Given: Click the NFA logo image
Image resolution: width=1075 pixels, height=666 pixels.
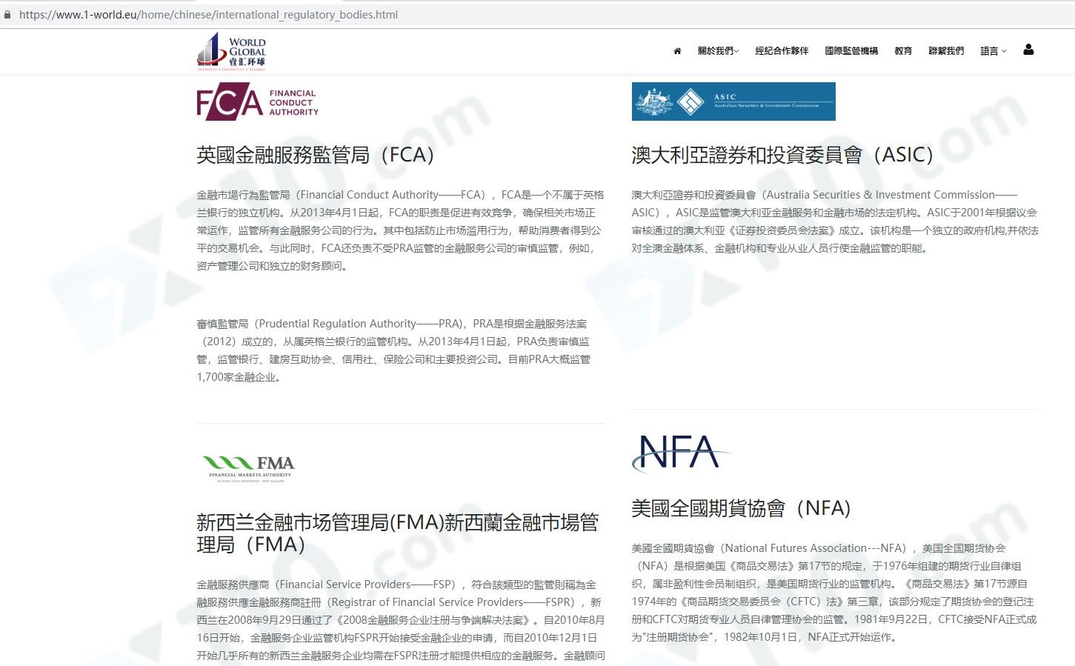Looking at the screenshot, I should (x=680, y=453).
